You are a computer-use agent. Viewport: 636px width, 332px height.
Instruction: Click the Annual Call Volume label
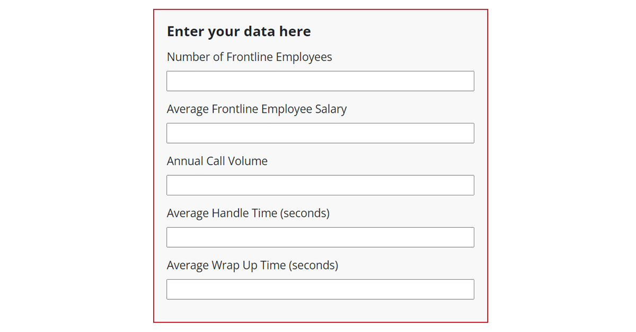click(217, 160)
